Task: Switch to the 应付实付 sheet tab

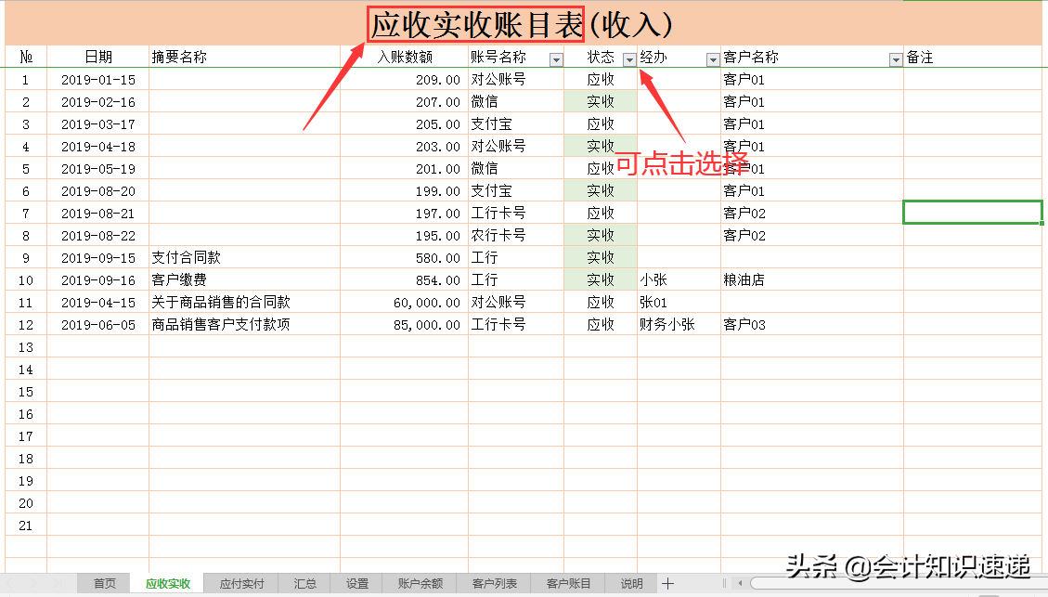Action: 241,584
